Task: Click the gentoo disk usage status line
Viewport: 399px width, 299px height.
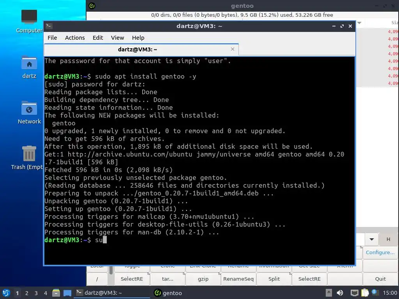Action: [x=242, y=15]
